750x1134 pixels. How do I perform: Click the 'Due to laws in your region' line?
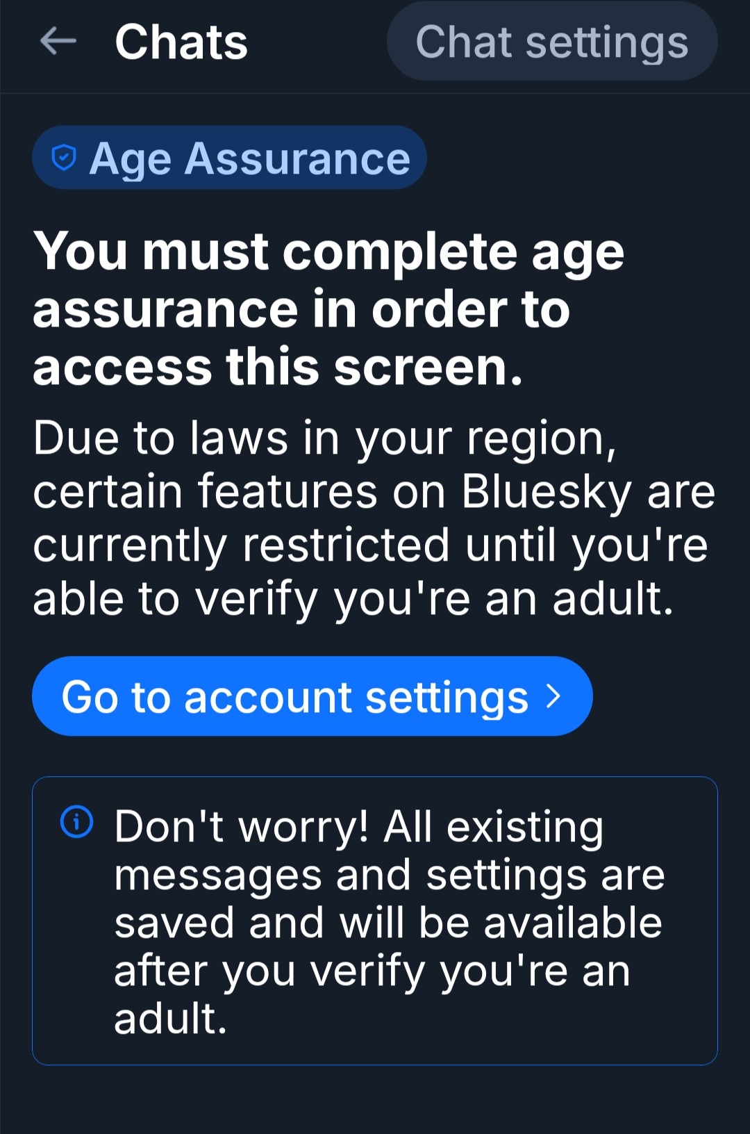[324, 439]
